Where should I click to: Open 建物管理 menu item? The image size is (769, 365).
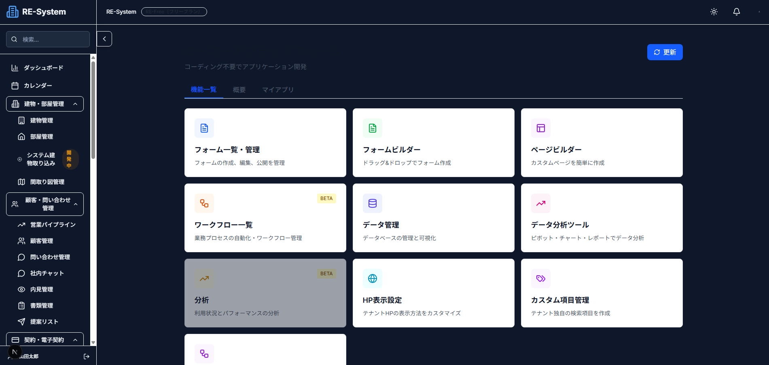[48, 120]
